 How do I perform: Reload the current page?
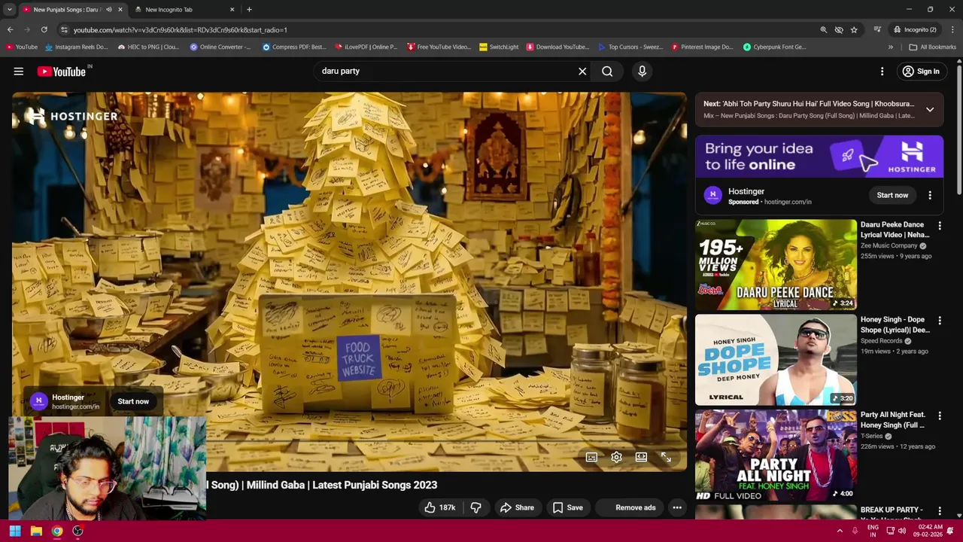[x=44, y=29]
